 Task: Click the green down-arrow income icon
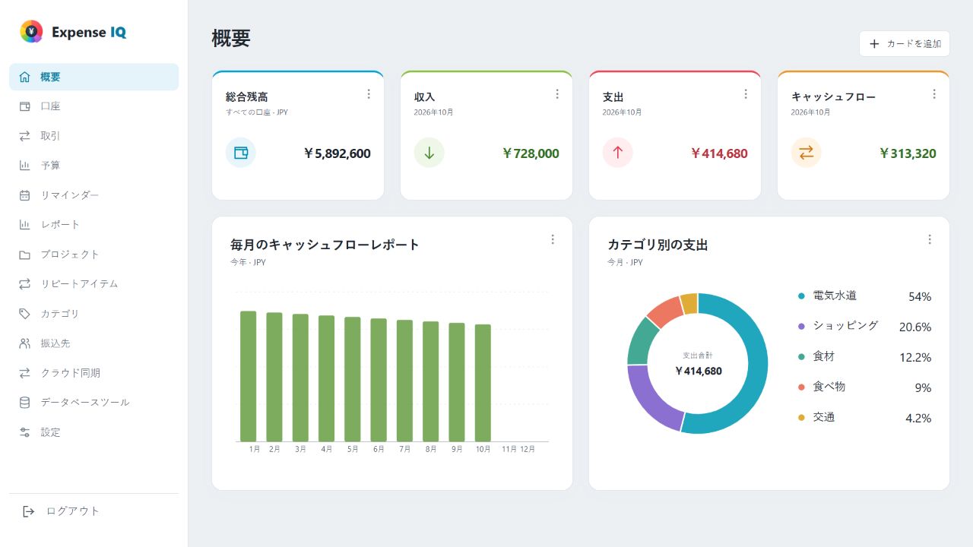(x=429, y=153)
